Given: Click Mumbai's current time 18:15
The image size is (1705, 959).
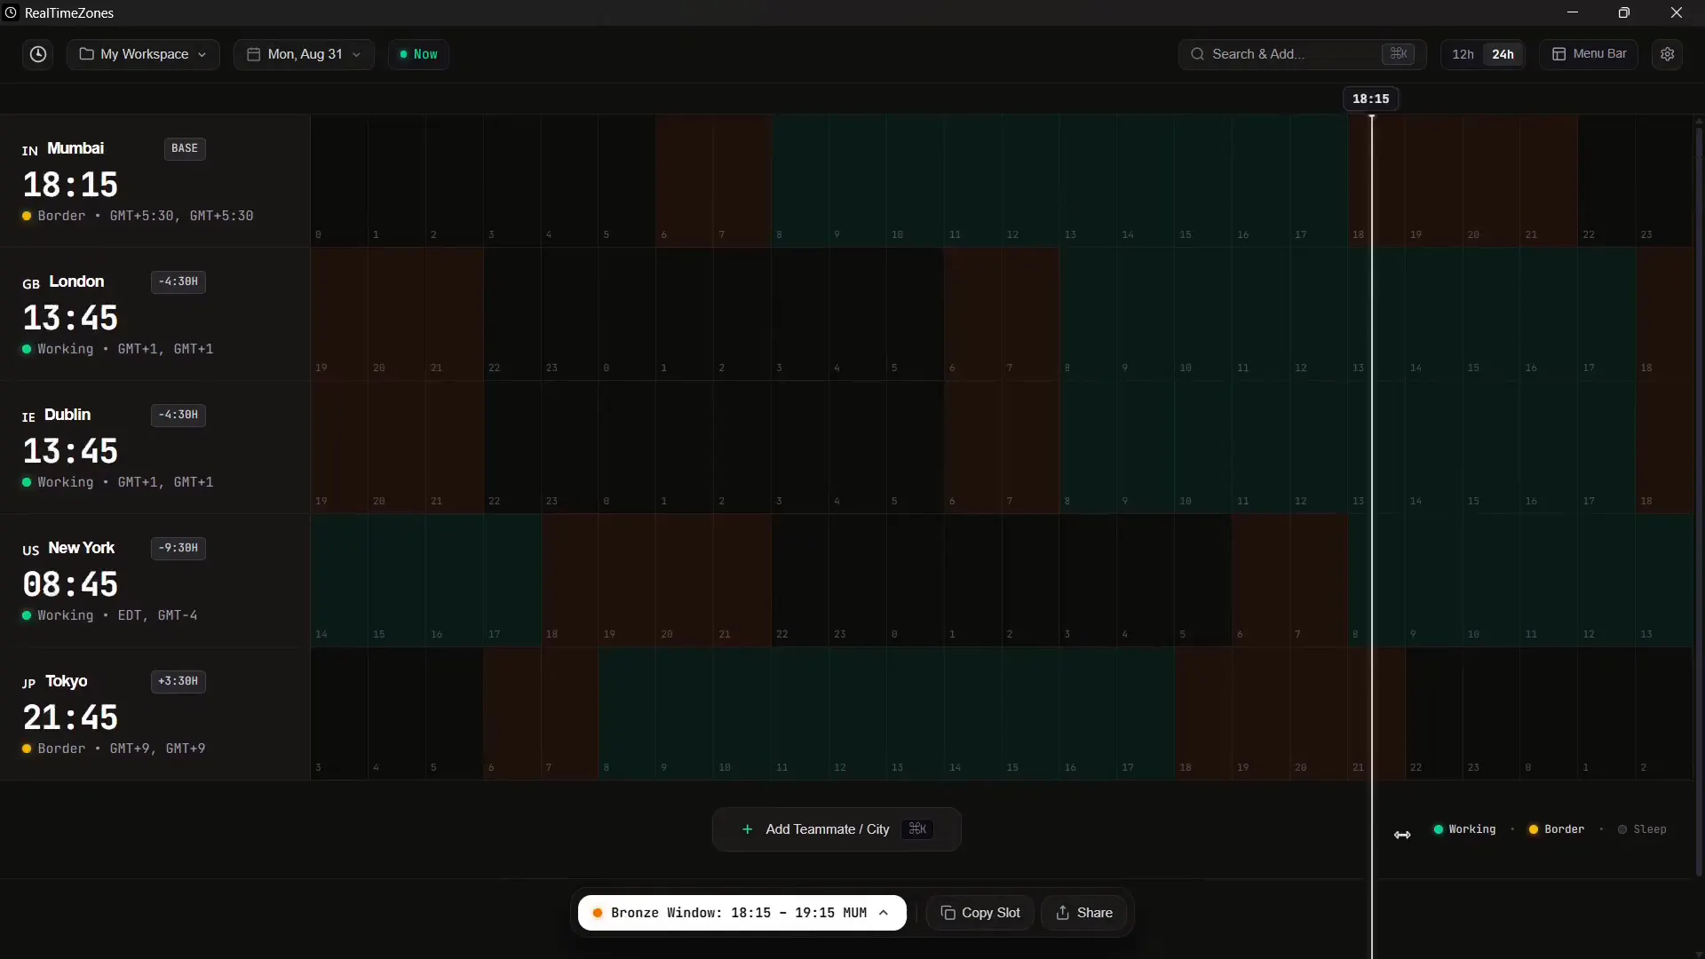Looking at the screenshot, I should 70,185.
